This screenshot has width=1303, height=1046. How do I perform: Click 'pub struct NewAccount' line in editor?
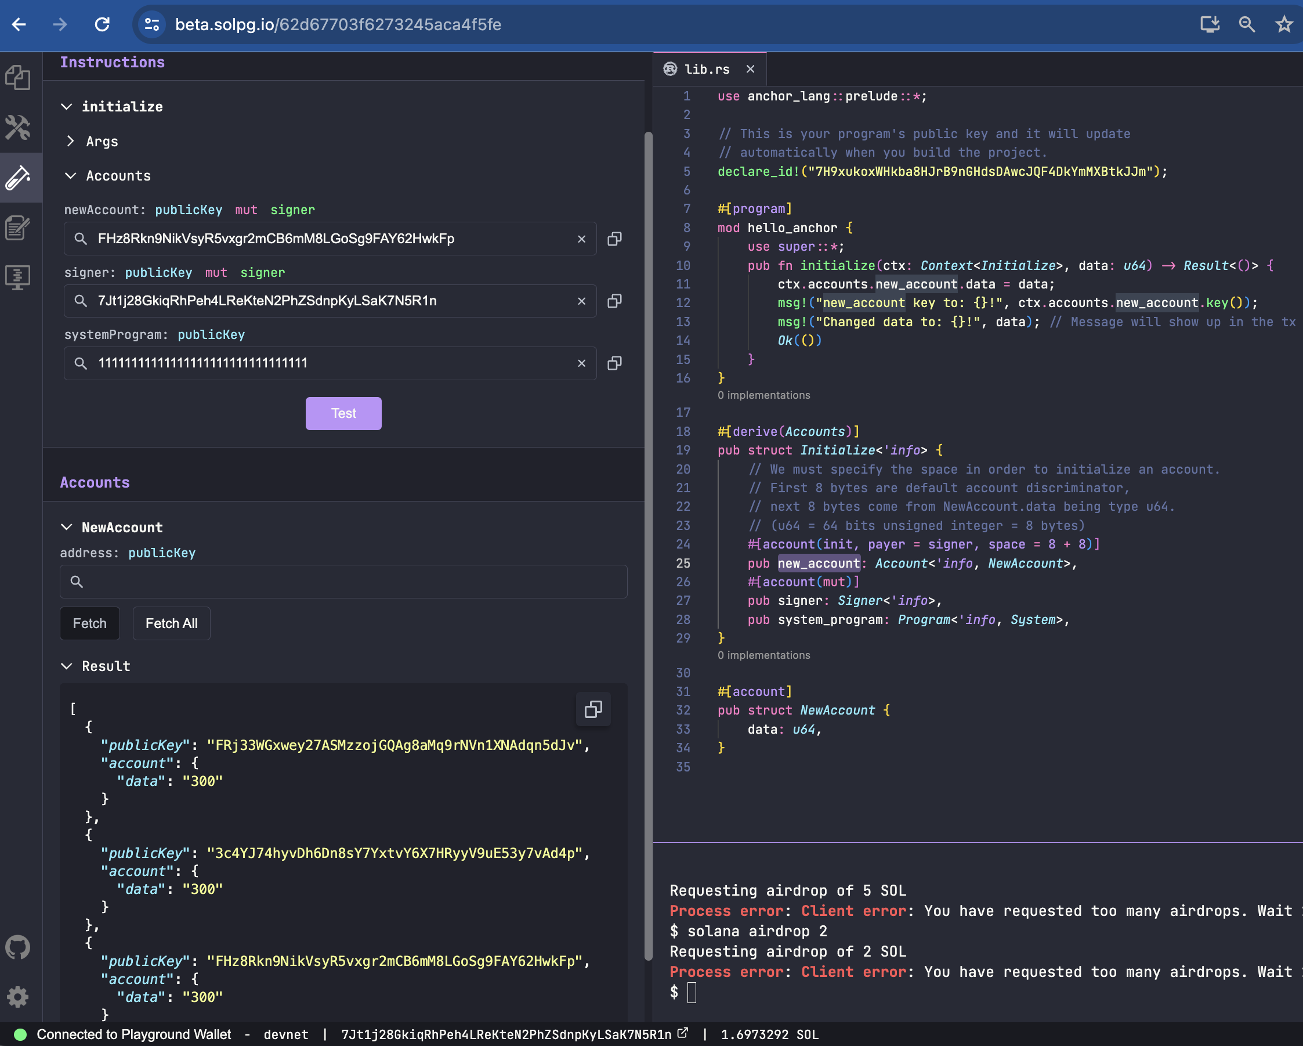(x=804, y=710)
